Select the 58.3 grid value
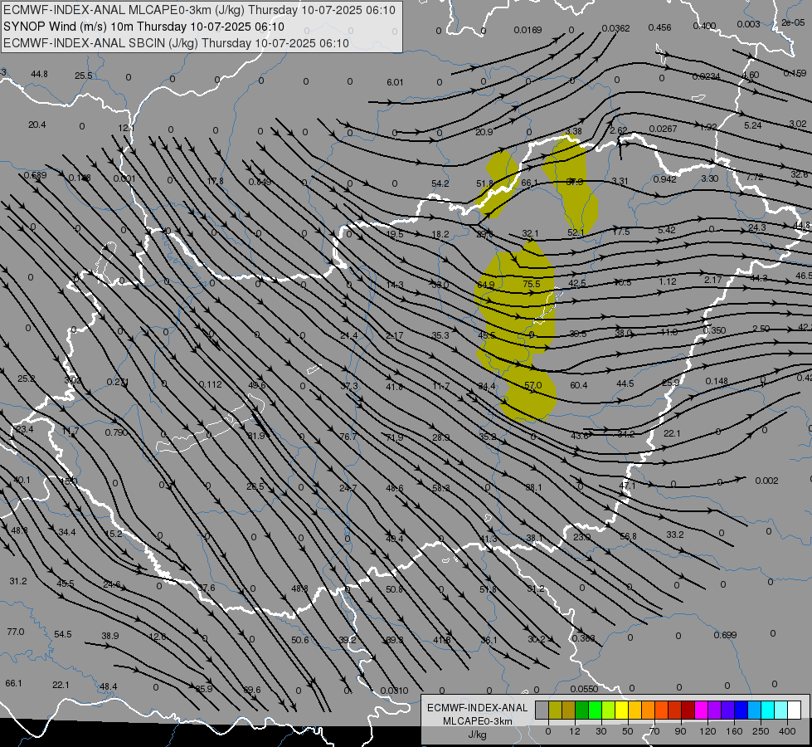 440,488
